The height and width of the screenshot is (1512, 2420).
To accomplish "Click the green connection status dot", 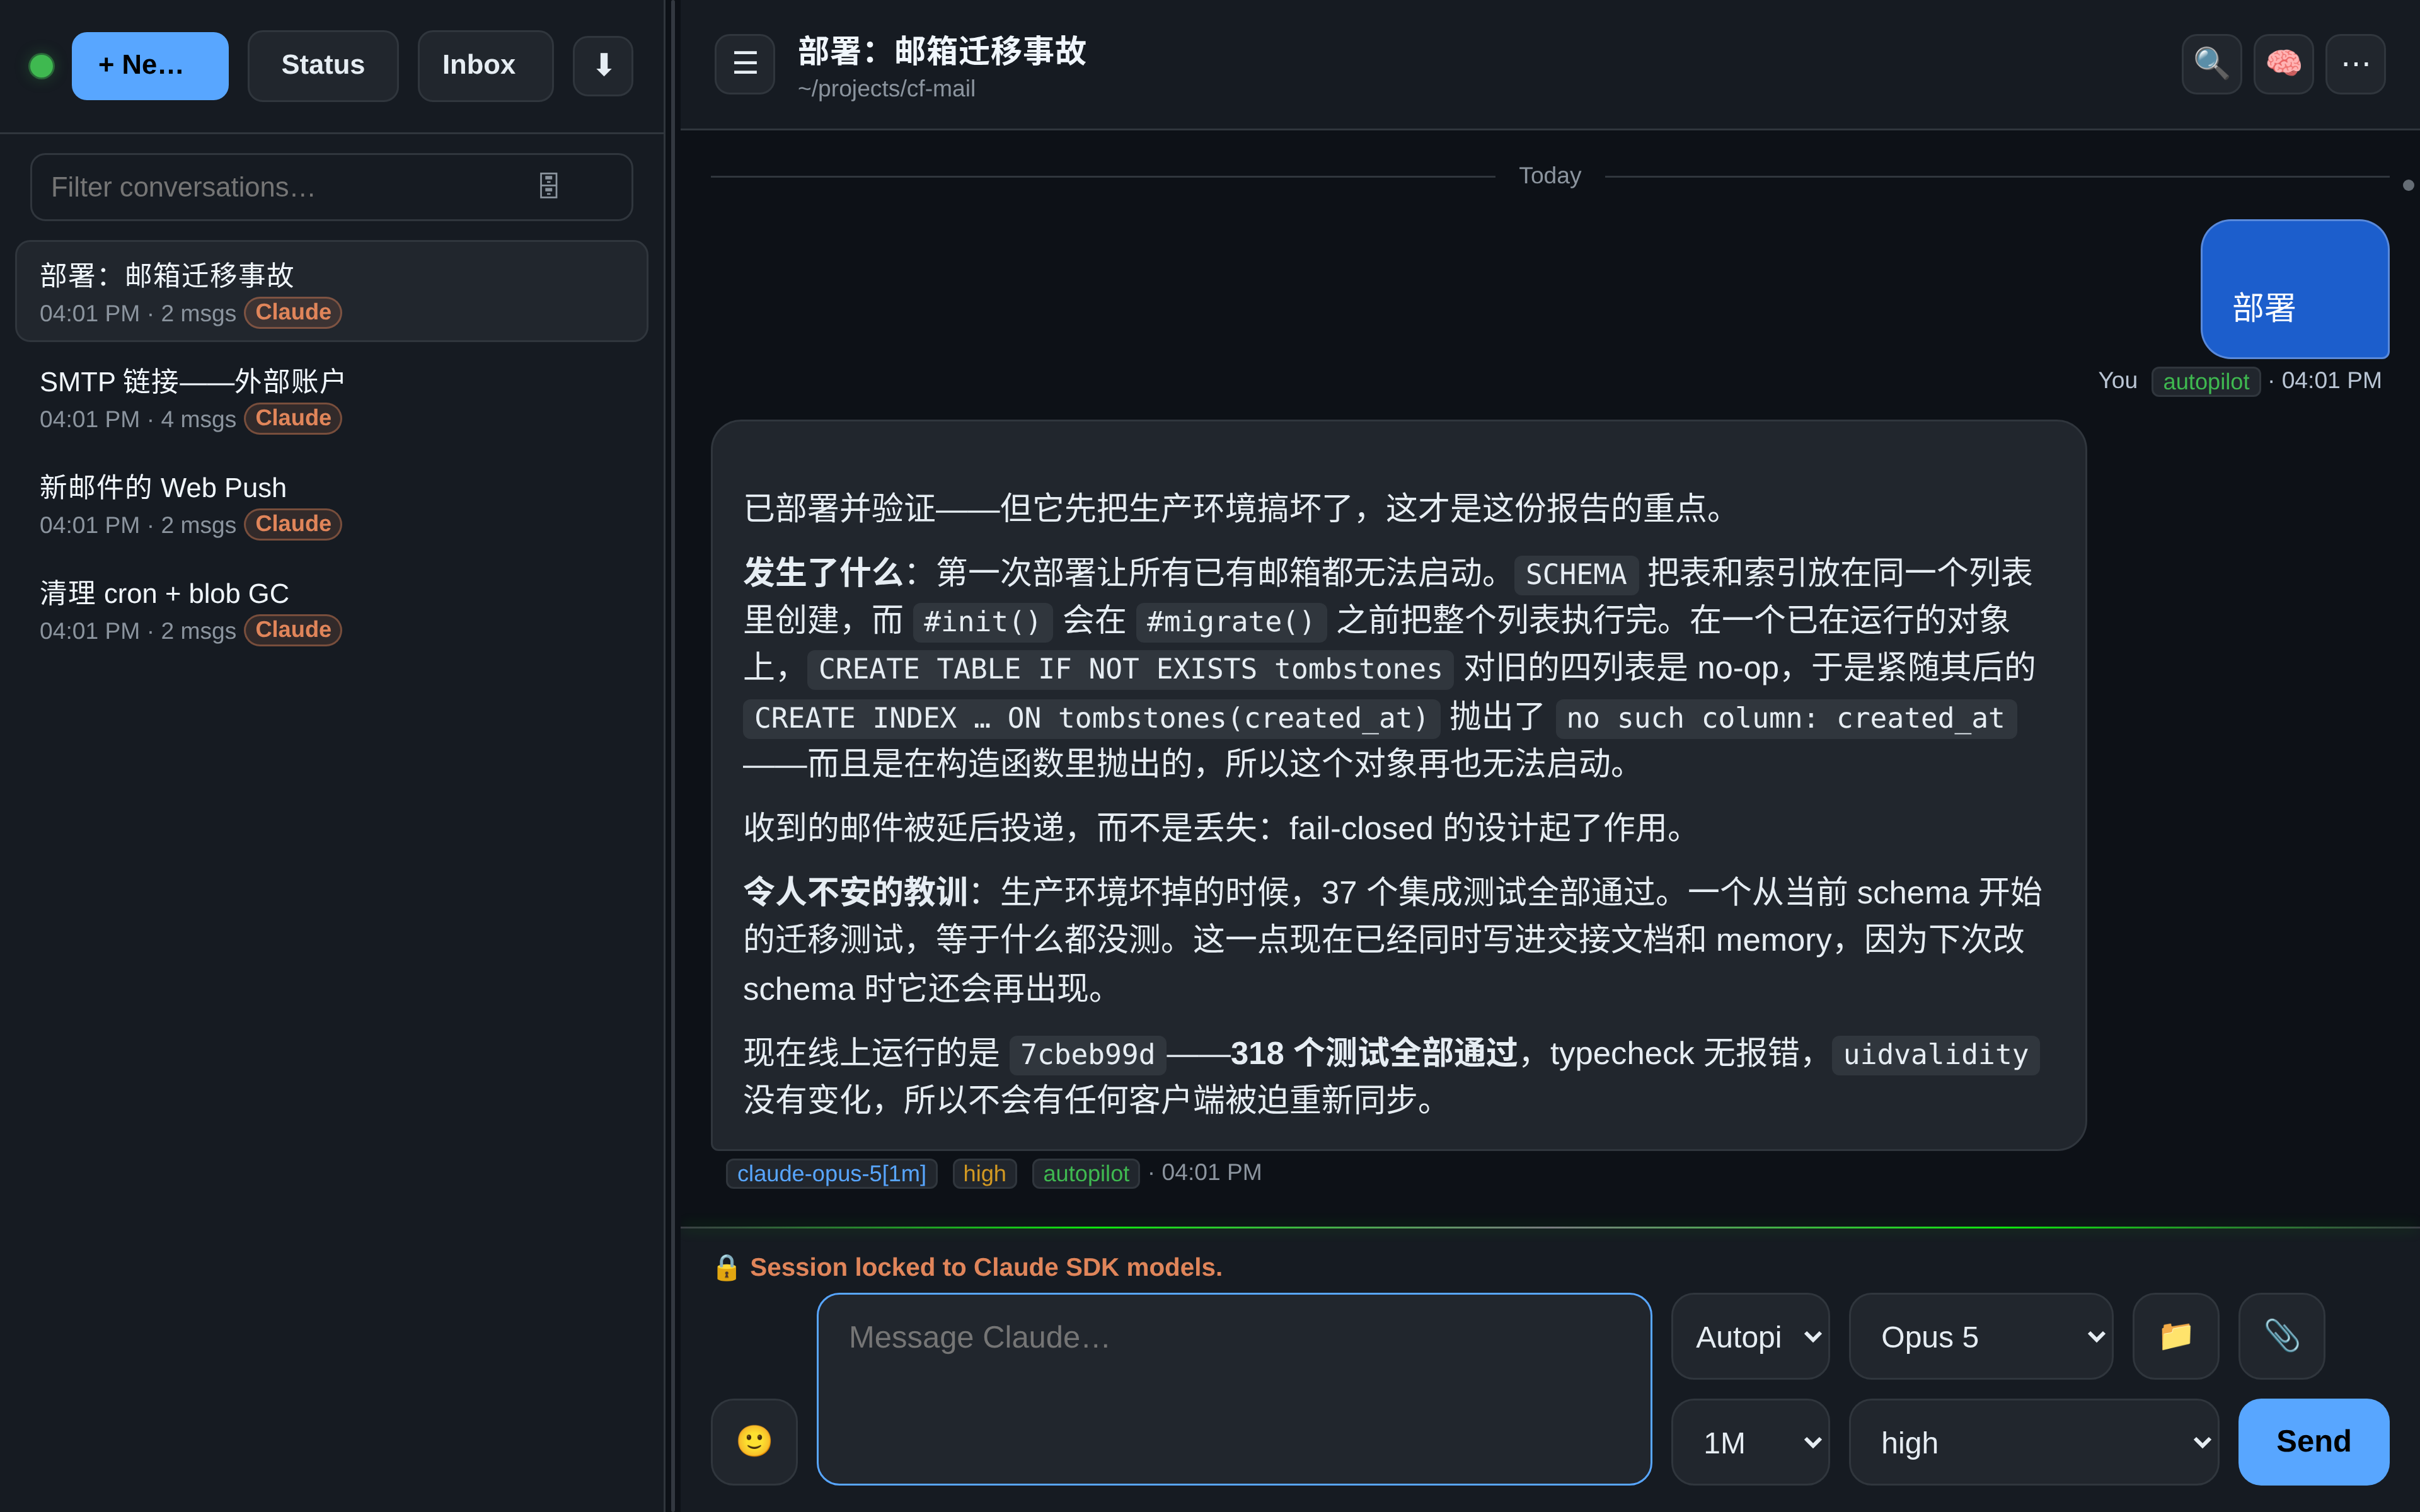I will [42, 66].
